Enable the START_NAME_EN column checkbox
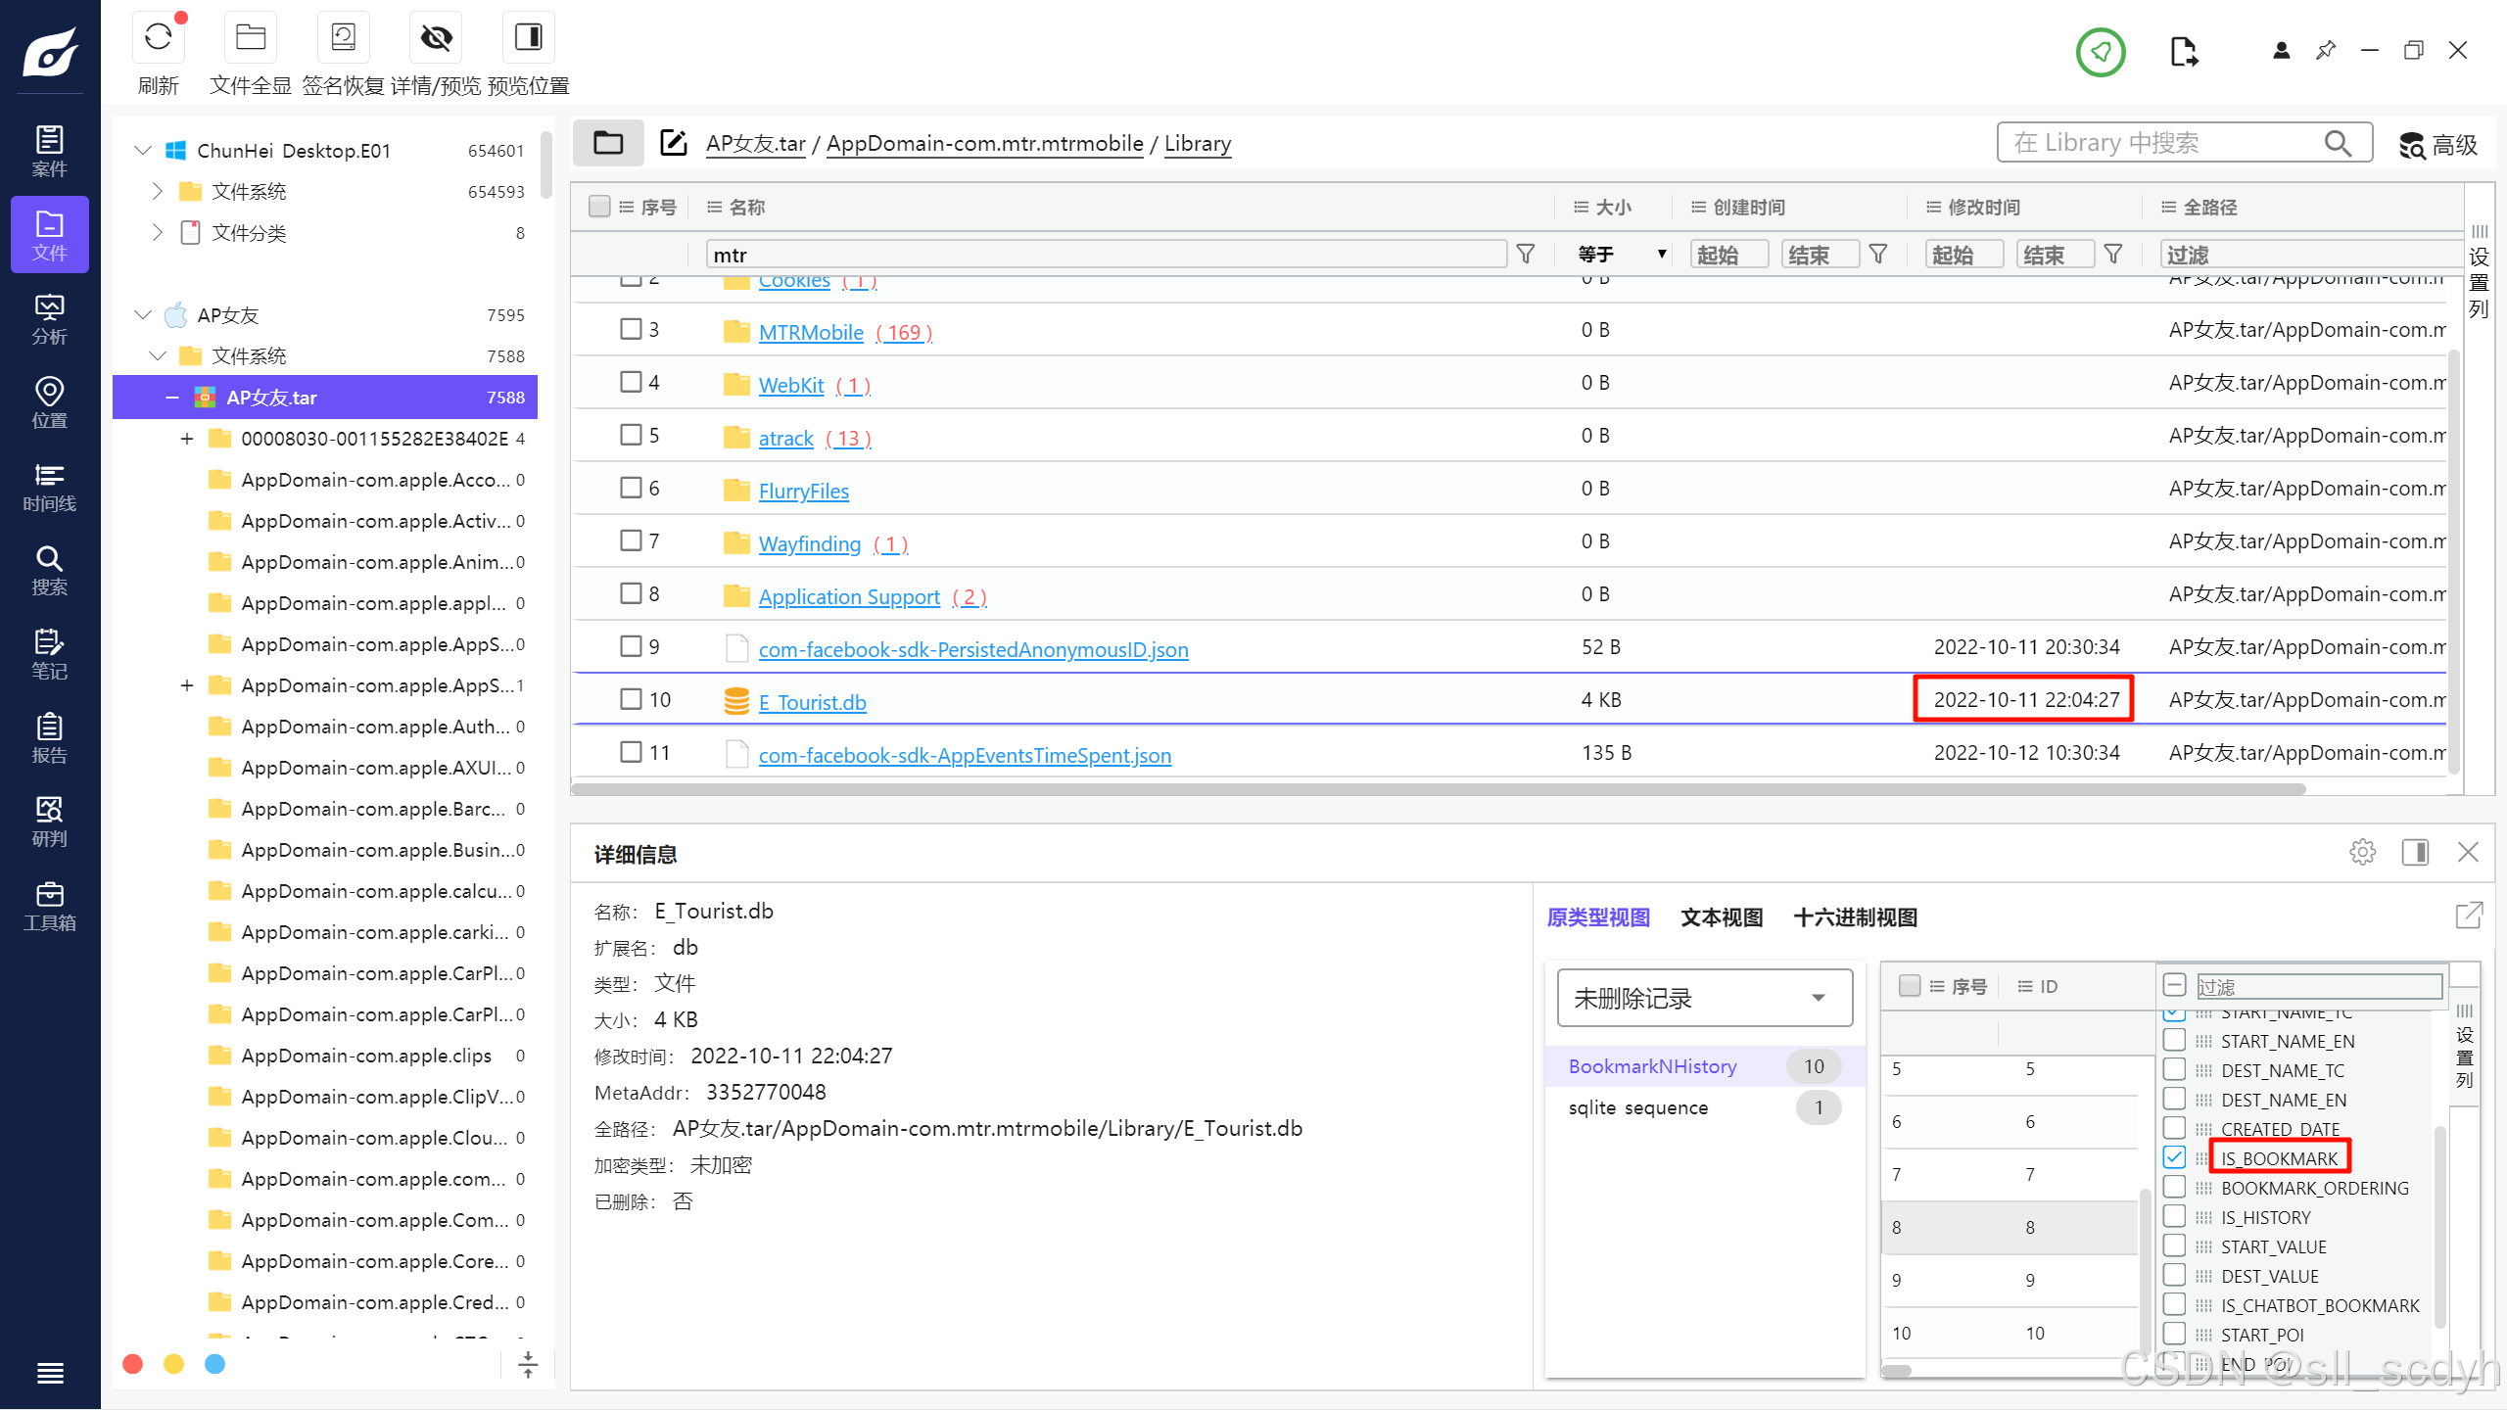 tap(2174, 1040)
